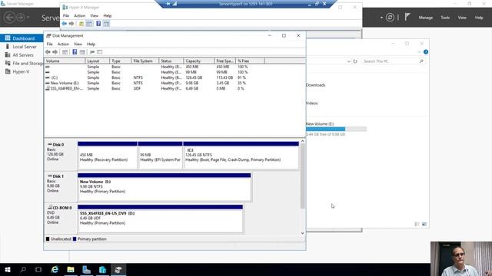Click New Volume (E:) usage bar
492x276 pixels.
click(x=336, y=129)
